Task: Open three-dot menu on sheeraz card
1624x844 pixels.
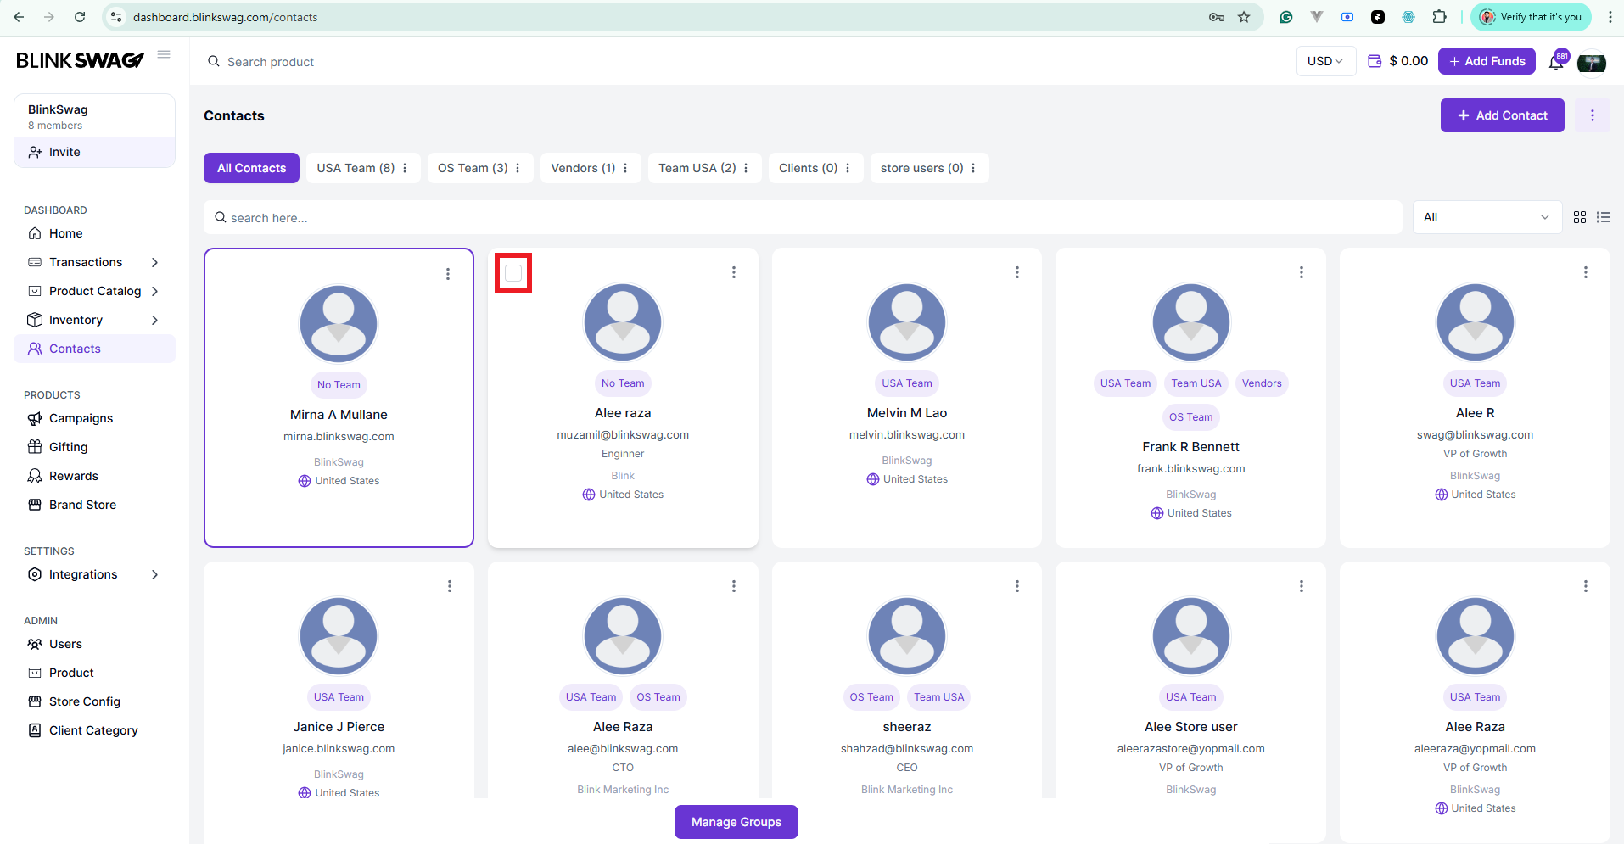Action: [x=1017, y=586]
